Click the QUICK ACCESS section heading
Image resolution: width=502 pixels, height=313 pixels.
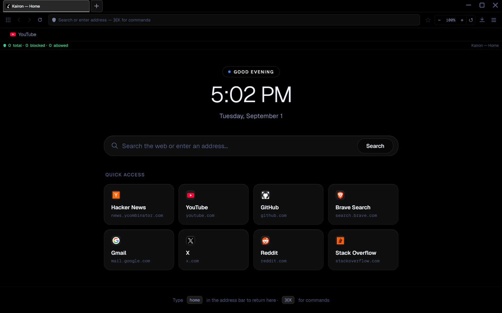pos(125,175)
